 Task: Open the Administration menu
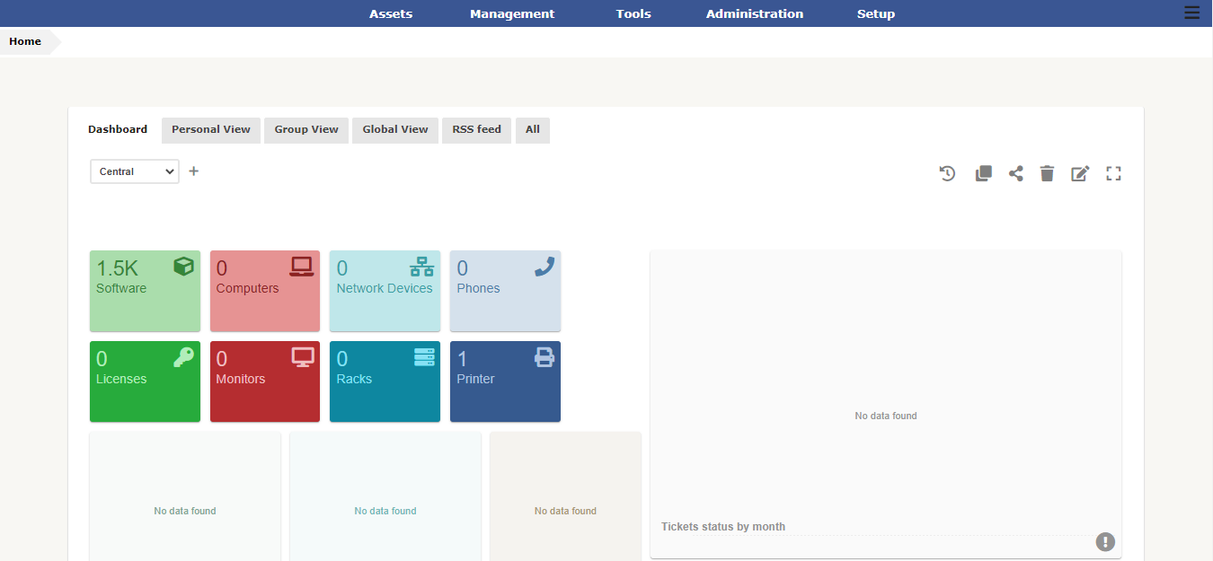[x=755, y=13]
